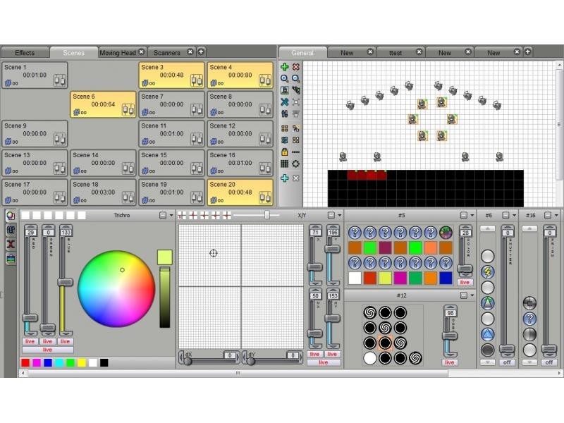Toggle the live button under #12 gobo fader
Screen dimensions: 564x423
coord(450,362)
